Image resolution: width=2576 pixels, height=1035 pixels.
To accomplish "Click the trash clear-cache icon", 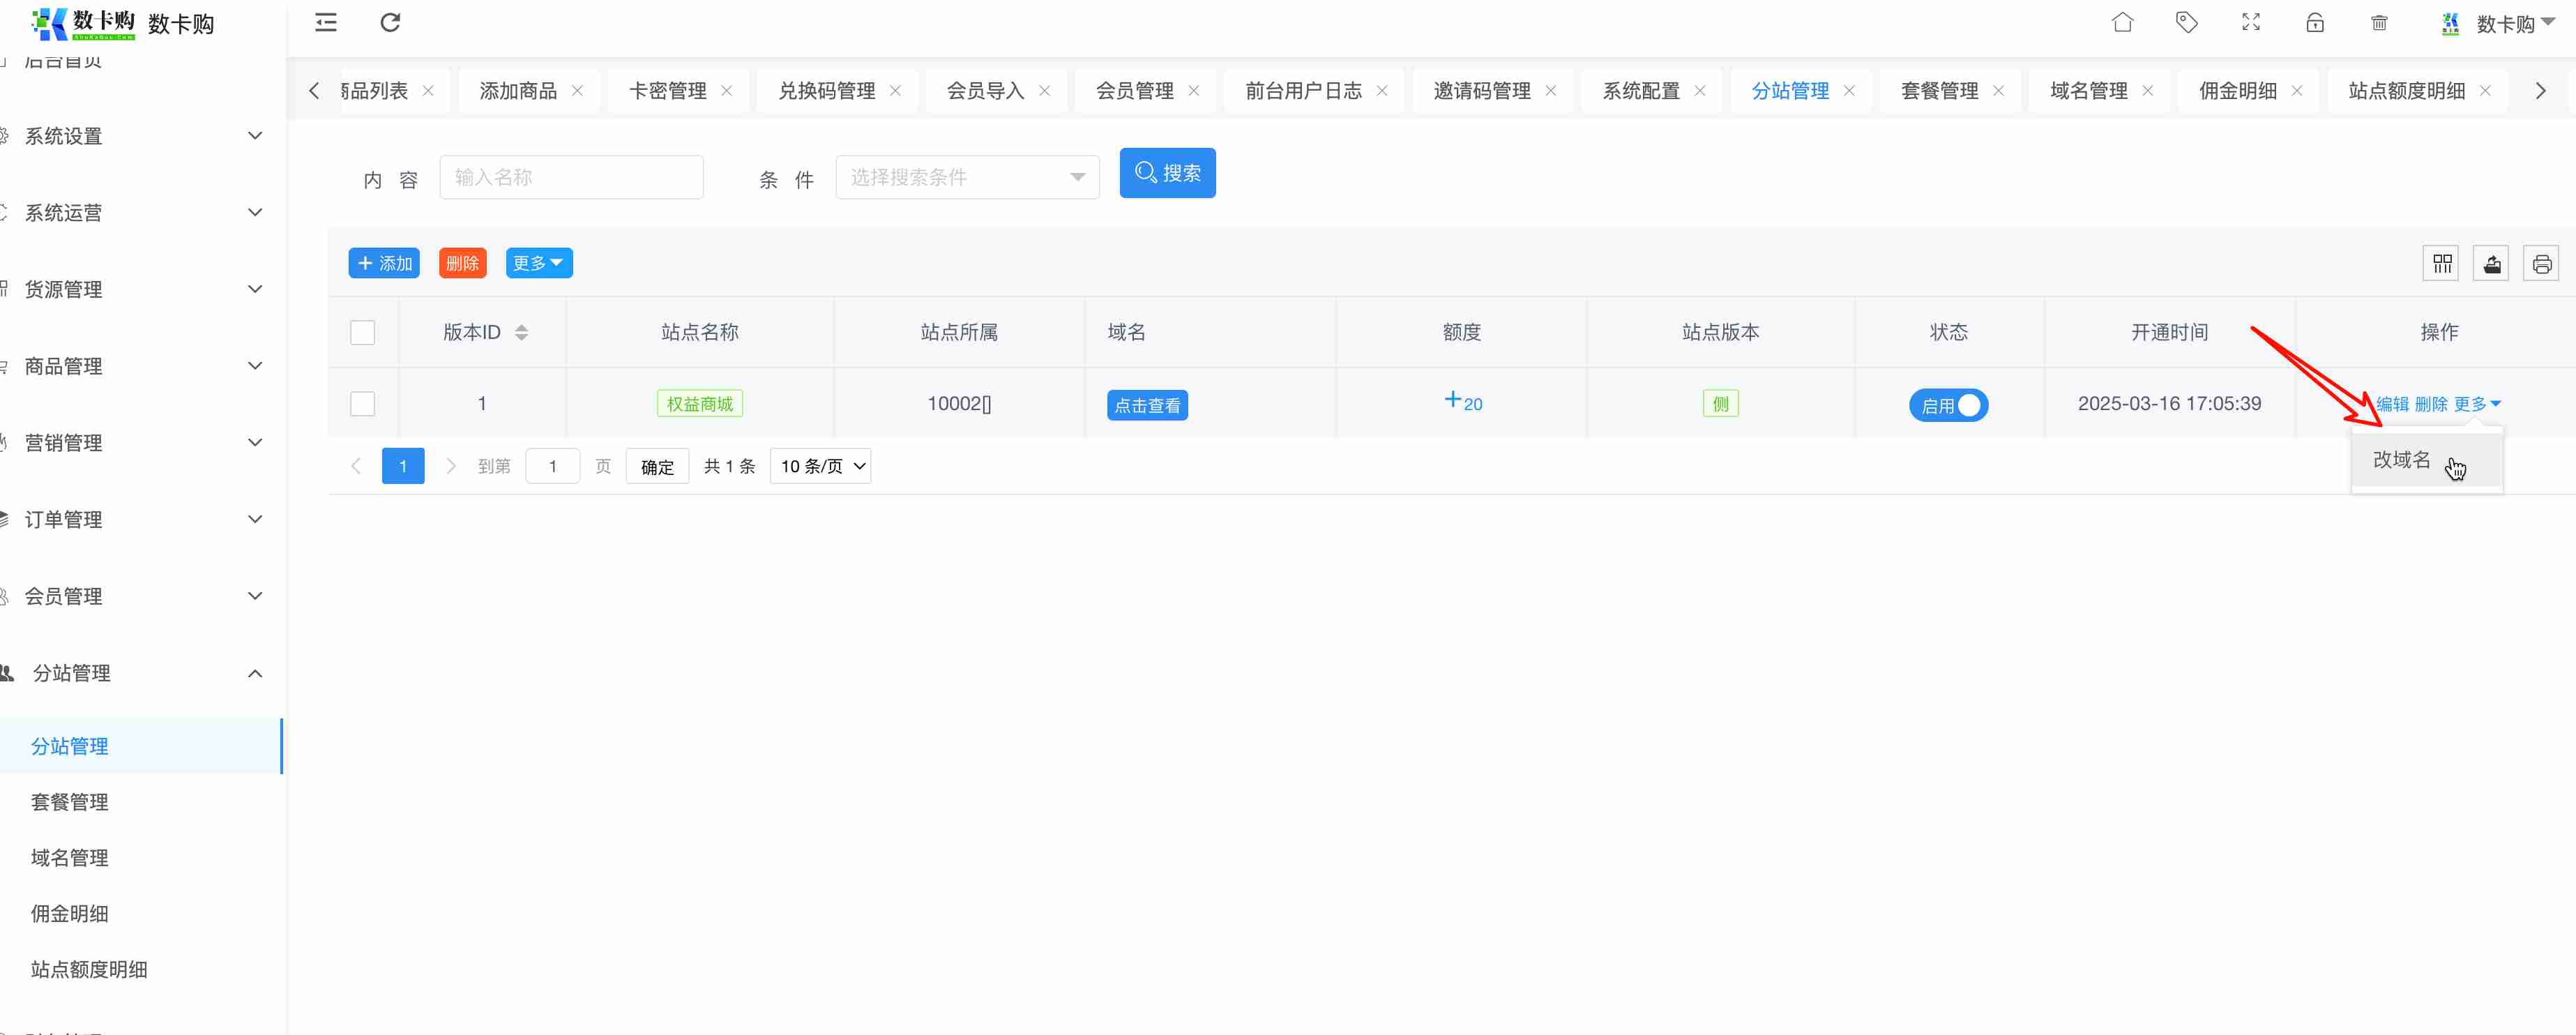I will pyautogui.click(x=2379, y=22).
